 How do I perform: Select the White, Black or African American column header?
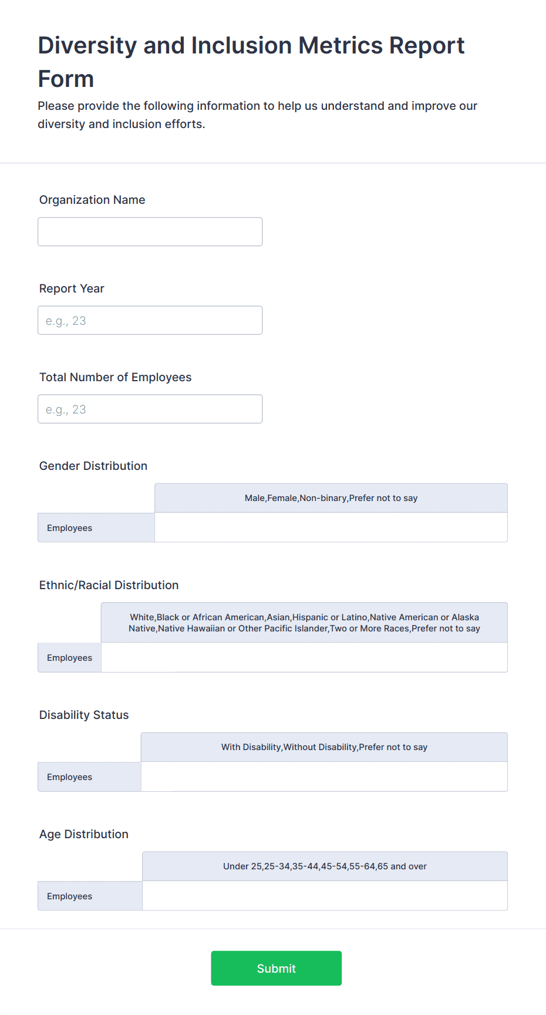(x=304, y=623)
